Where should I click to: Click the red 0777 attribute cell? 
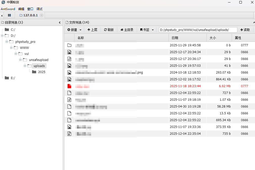[x=244, y=86]
